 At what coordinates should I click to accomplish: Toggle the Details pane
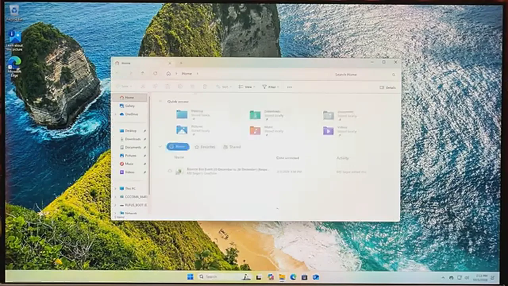click(x=388, y=87)
